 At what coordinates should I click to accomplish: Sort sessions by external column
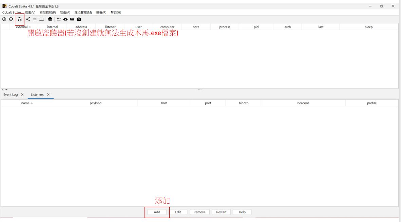click(x=23, y=27)
